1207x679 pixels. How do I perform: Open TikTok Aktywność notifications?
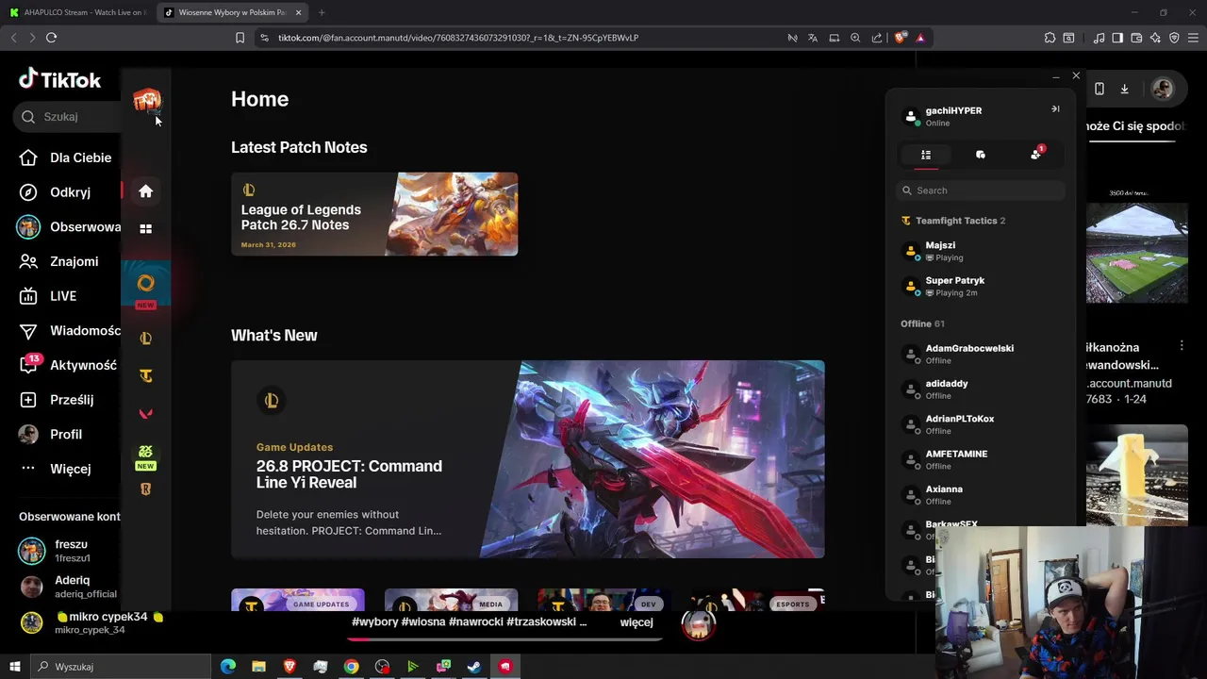(x=69, y=365)
